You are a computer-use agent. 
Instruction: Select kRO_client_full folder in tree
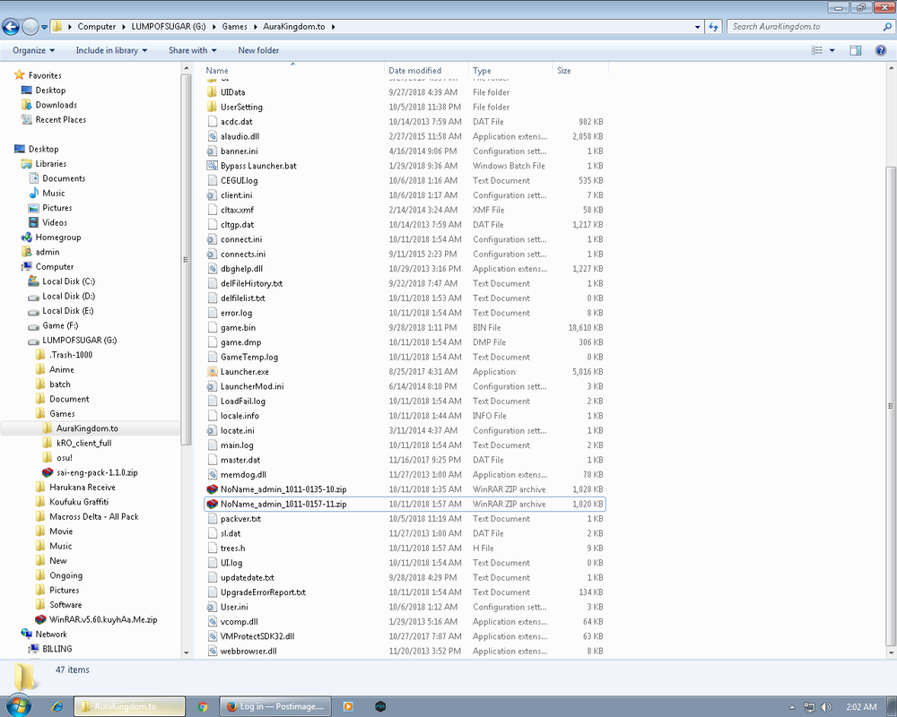pos(84,443)
